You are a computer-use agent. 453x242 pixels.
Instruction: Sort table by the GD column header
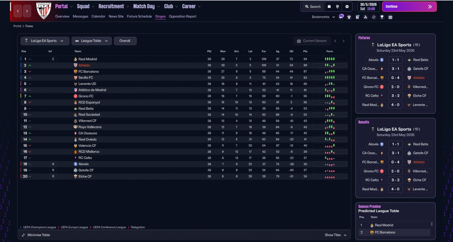point(291,51)
